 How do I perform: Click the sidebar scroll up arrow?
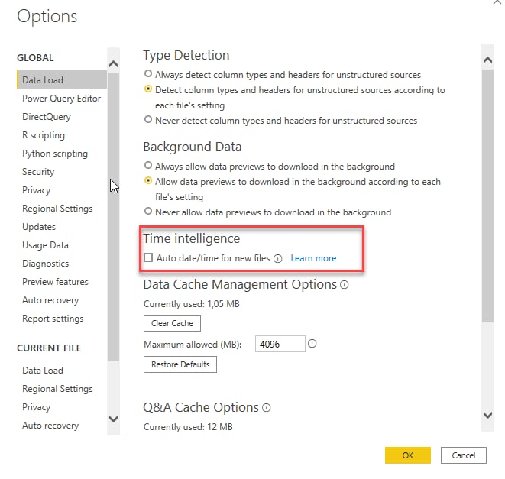click(x=113, y=63)
